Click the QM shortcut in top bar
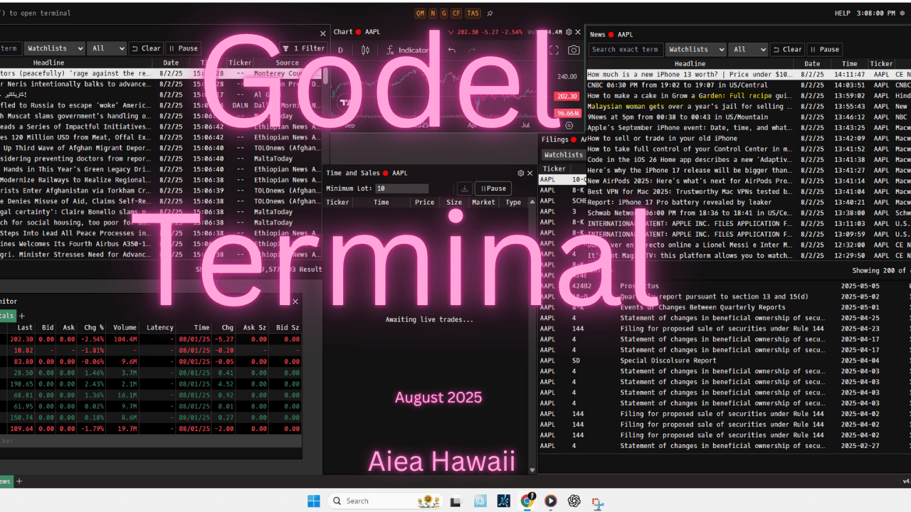Viewport: 911px width, 512px height. click(x=420, y=14)
